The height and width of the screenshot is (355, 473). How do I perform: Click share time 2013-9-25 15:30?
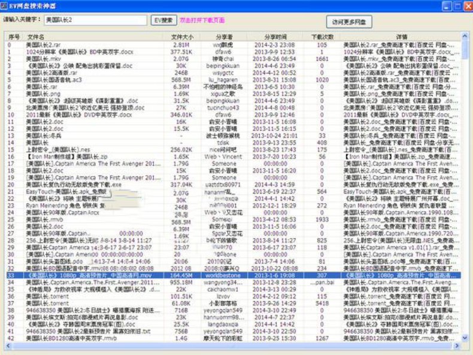pyautogui.click(x=274, y=338)
